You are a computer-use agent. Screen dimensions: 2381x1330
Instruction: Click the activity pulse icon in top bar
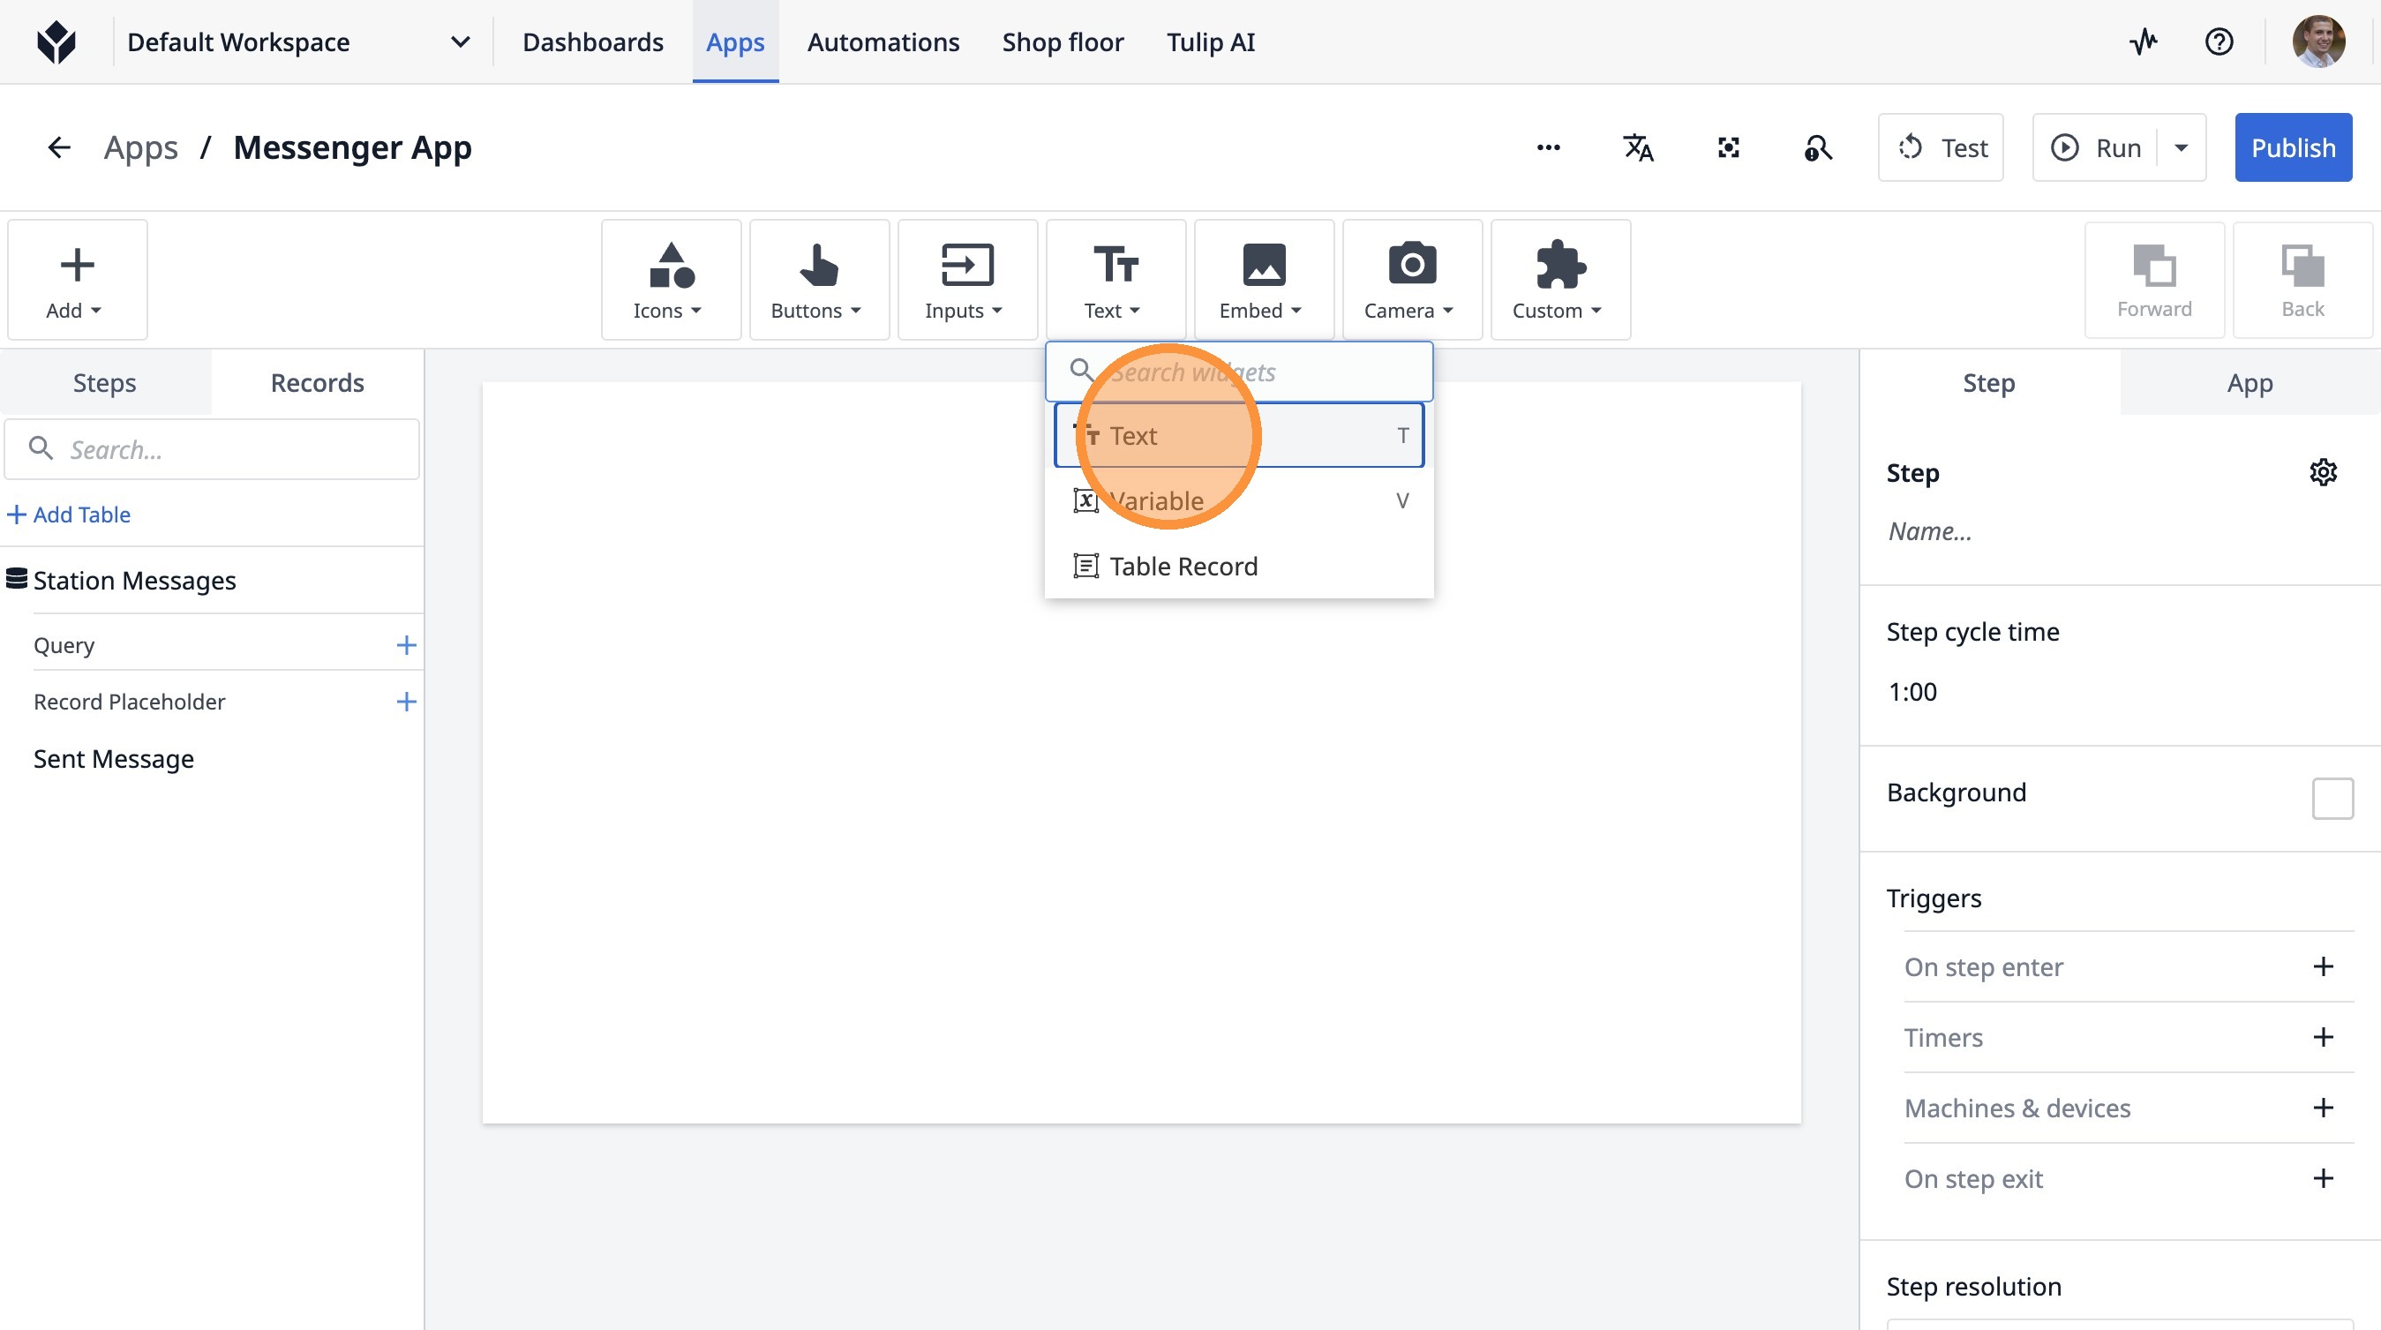coord(2144,41)
